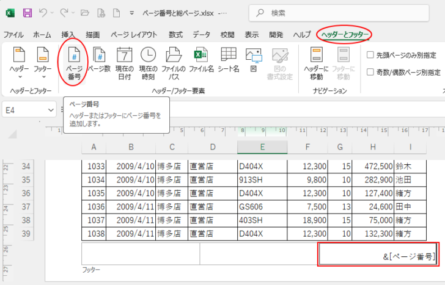Image resolution: width=445 pixels, height=285 pixels.
Task: Switch to the 数式 tab
Action: point(175,35)
